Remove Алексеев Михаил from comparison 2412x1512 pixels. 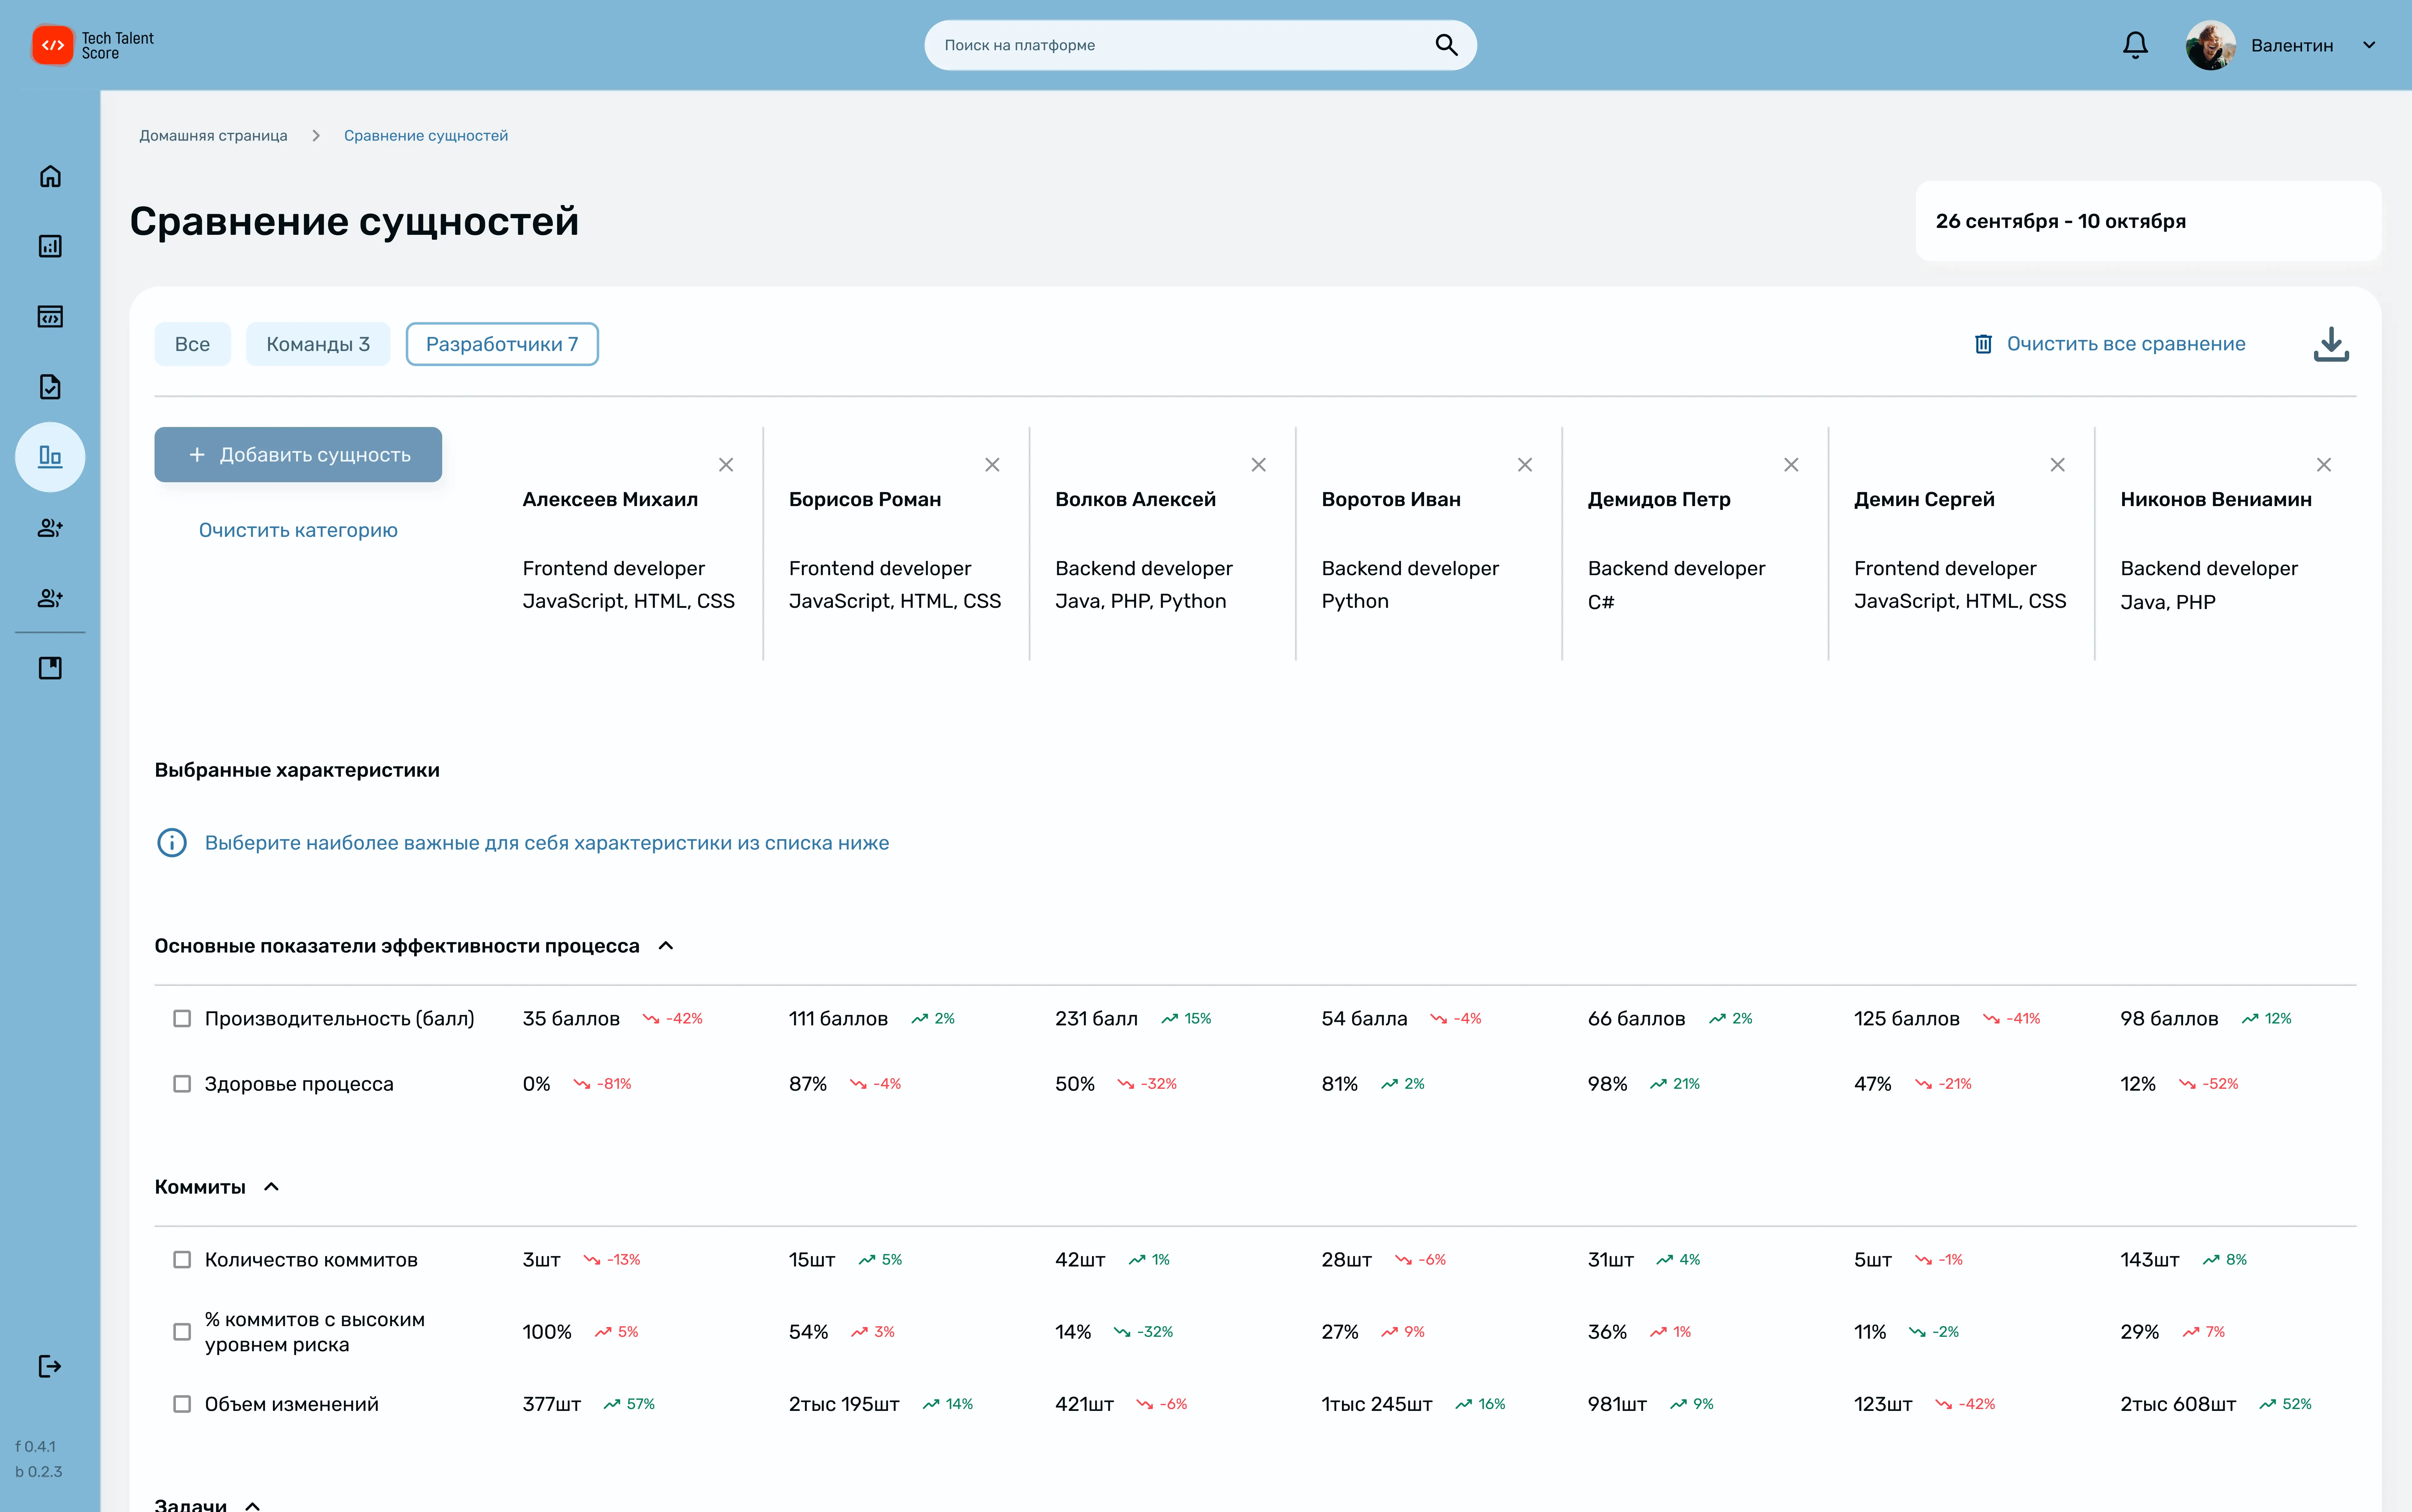pyautogui.click(x=726, y=465)
